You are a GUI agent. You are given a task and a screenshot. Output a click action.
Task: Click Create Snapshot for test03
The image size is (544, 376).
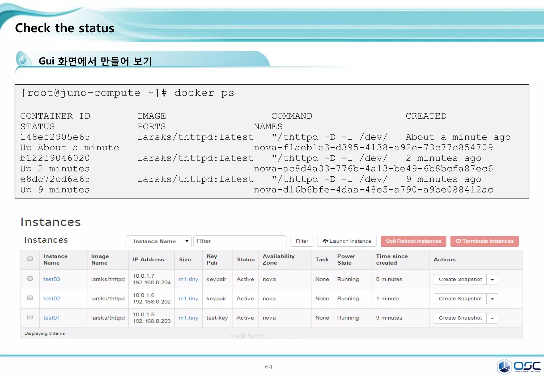point(460,279)
